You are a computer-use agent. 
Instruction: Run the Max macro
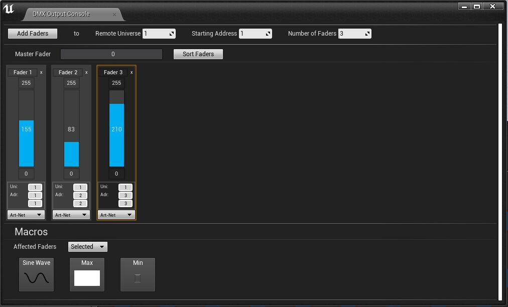(87, 274)
